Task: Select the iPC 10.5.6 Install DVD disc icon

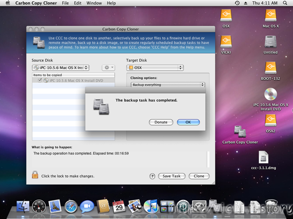Action: click(271, 94)
